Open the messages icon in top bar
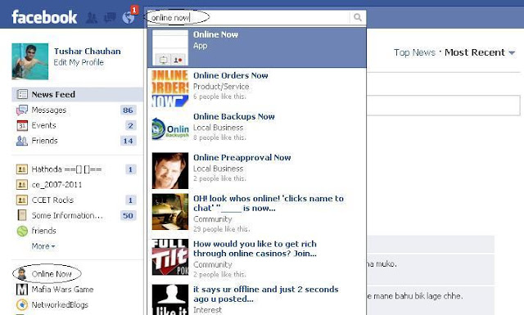The width and height of the screenshot is (524, 315). 110,17
